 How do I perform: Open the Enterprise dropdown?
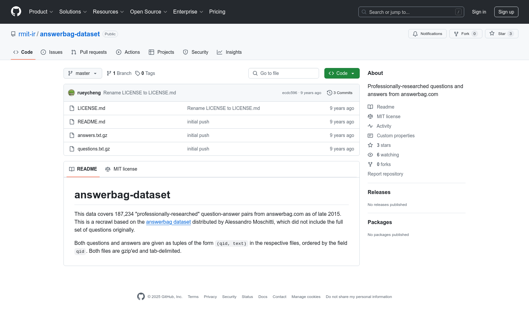coord(188,12)
